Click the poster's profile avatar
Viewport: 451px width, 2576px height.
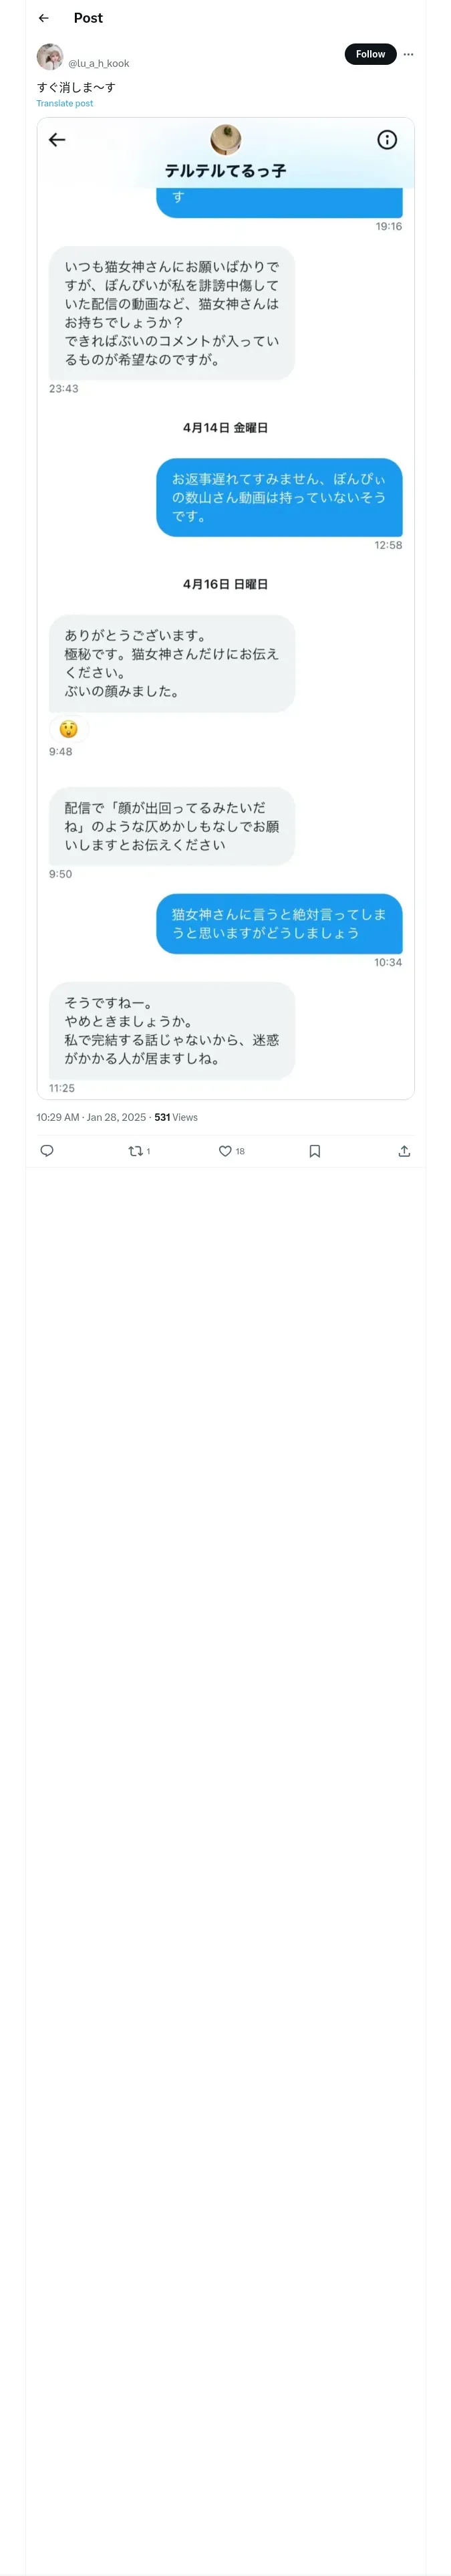click(50, 56)
